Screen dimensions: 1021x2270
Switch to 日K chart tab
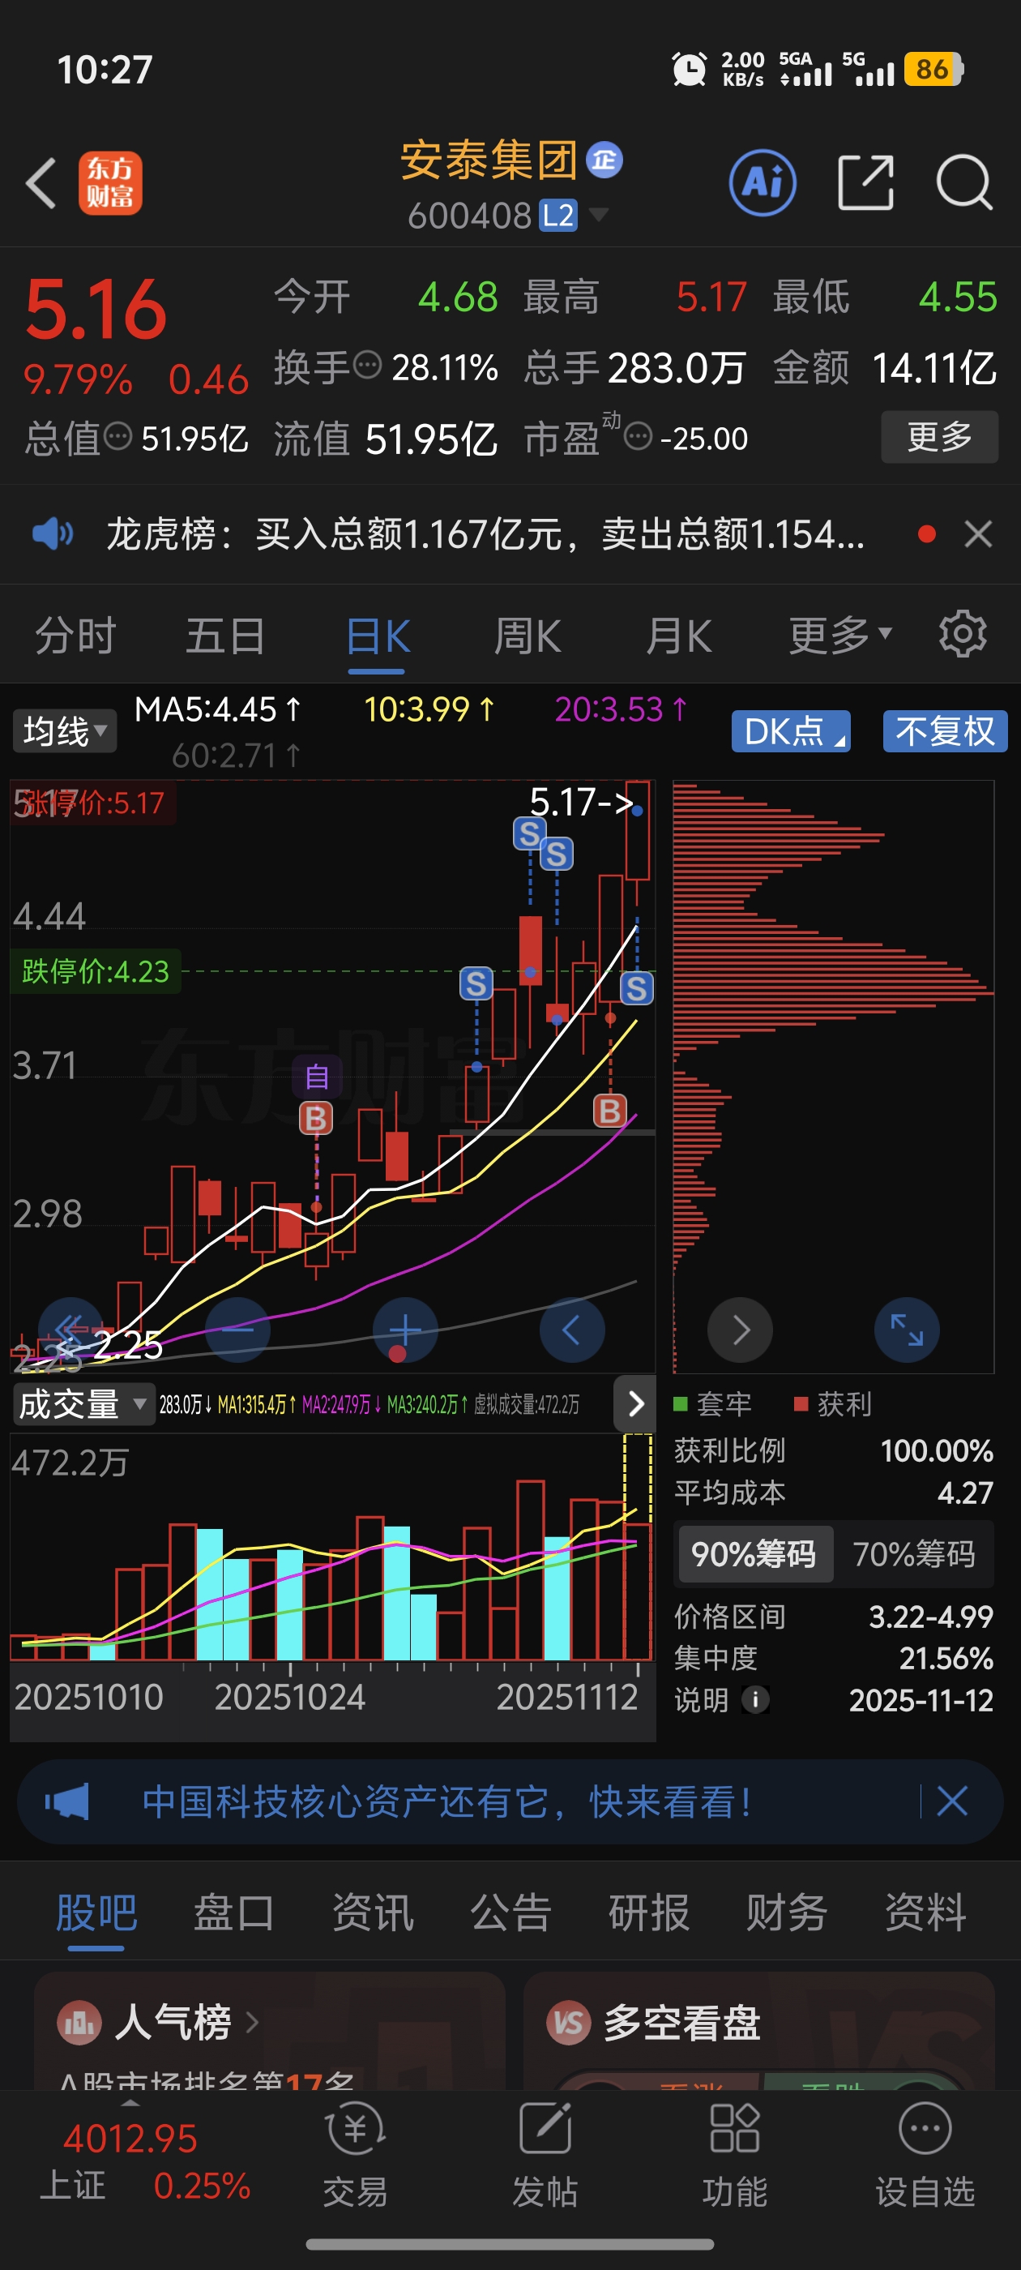377,636
